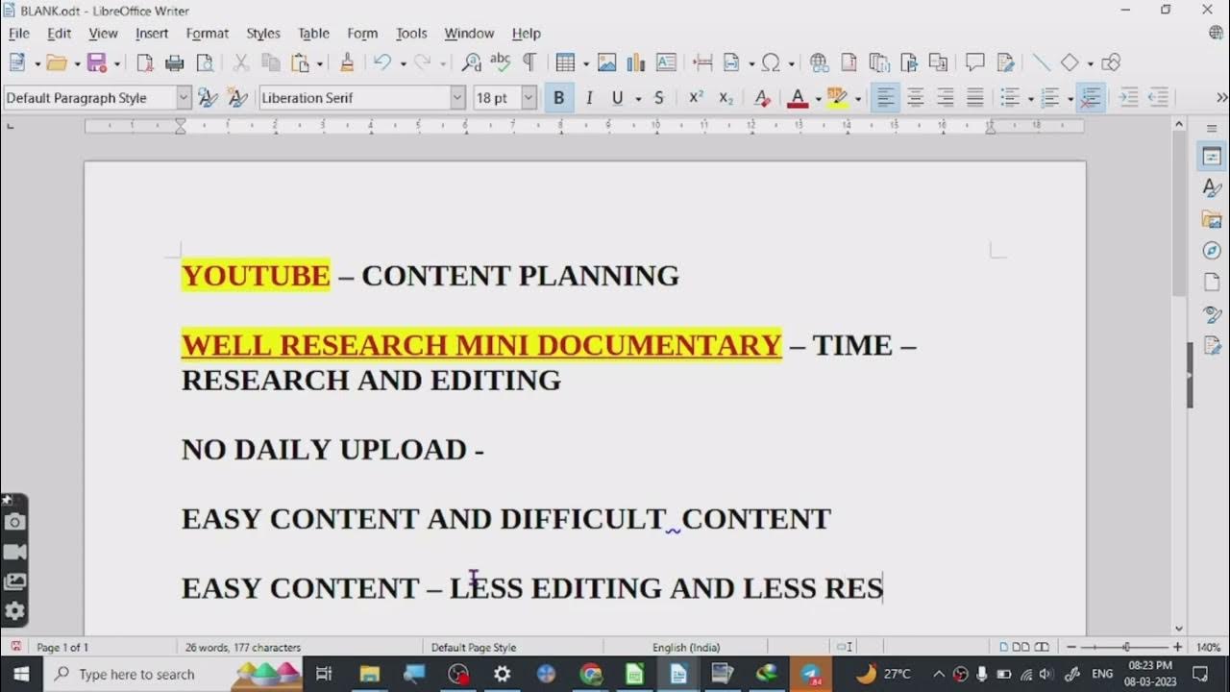The image size is (1230, 692).
Task: Click the Copy icon
Action: point(271,62)
